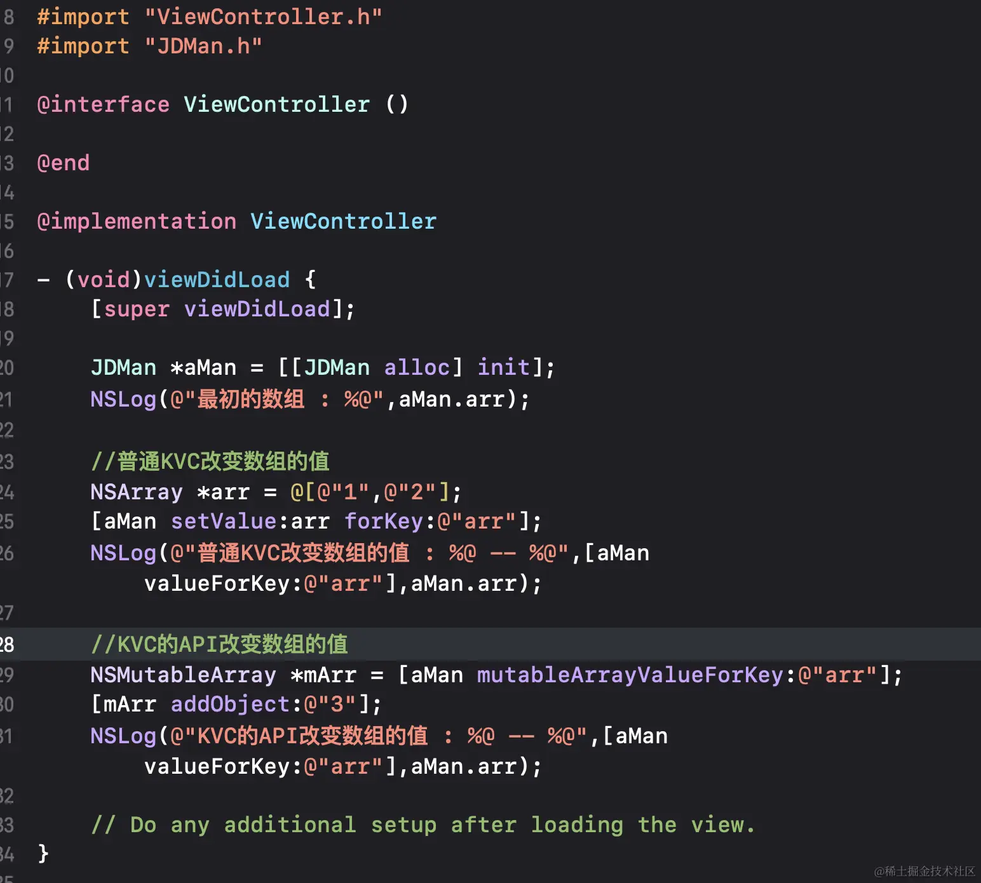The height and width of the screenshot is (883, 981).
Task: Click the closing brace of viewDidLoad
Action: click(43, 854)
